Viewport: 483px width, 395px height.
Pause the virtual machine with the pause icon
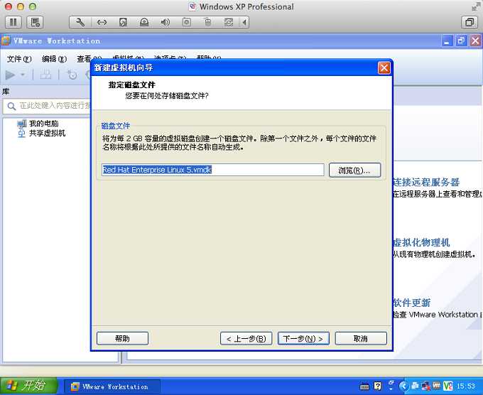click(13, 22)
